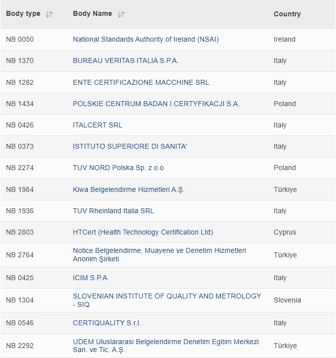Sort table by Body Name arrows icon
Viewport: 336px width, 358px height.
(121, 14)
